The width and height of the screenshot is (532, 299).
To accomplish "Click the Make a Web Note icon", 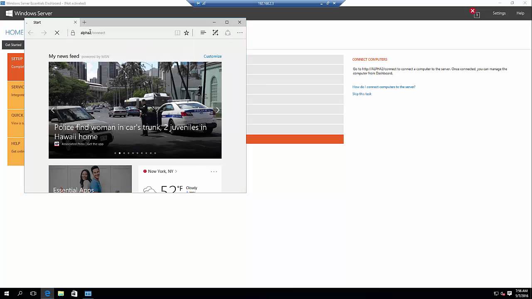I will tap(215, 33).
